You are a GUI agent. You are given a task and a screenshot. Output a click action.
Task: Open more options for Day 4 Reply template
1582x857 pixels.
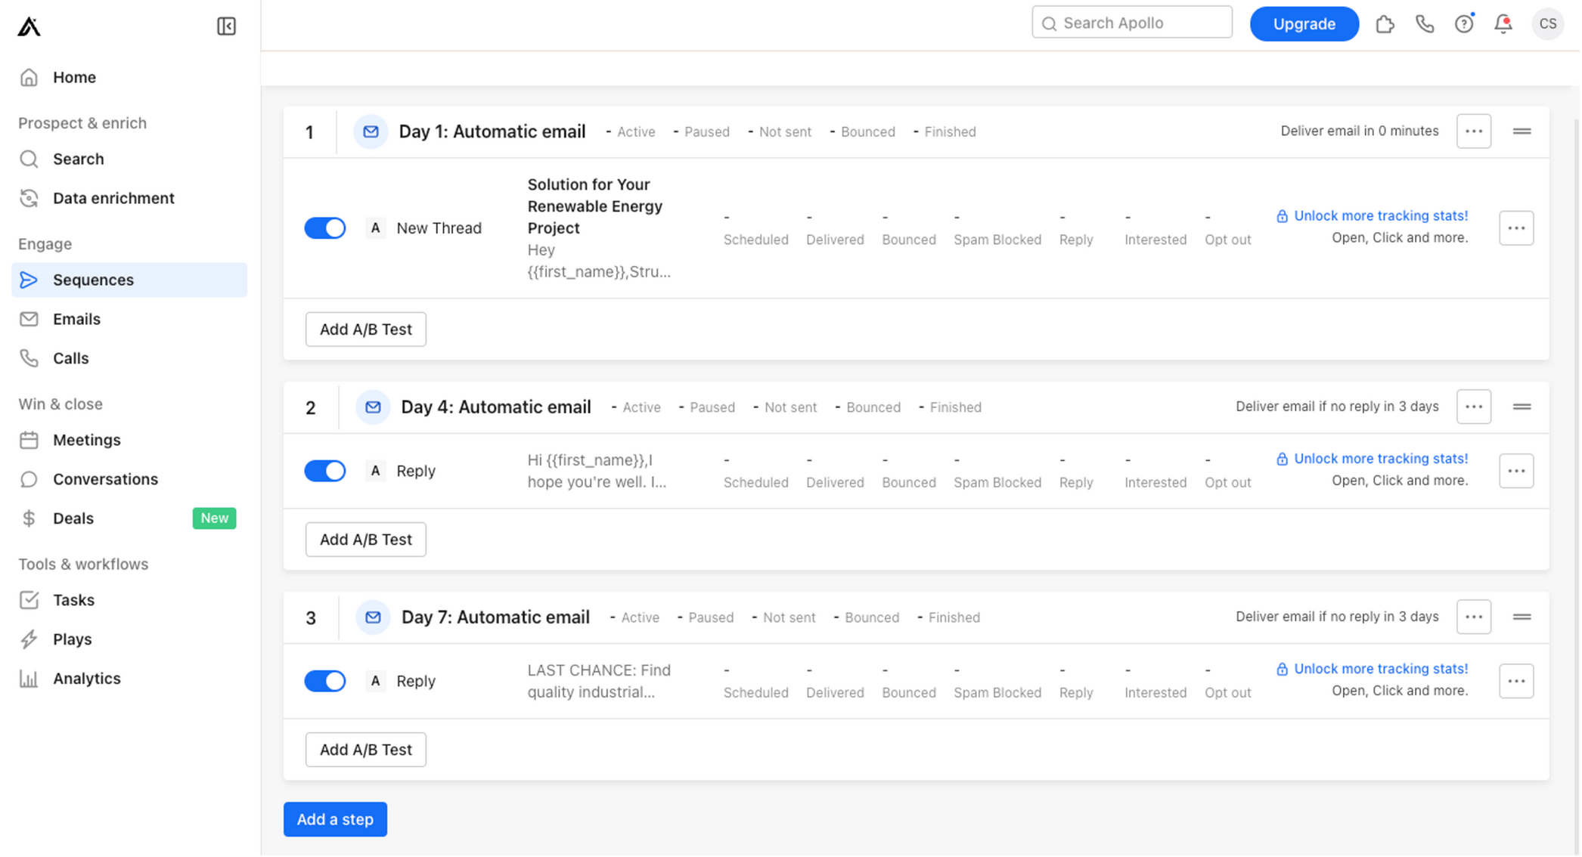tap(1516, 471)
